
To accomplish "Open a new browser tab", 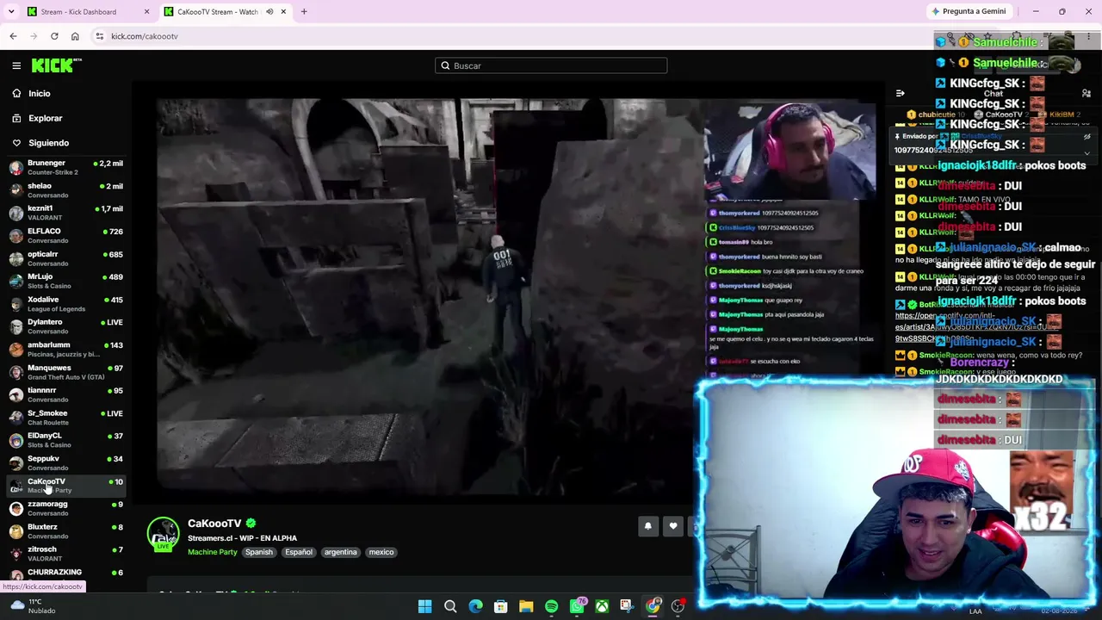I will 304,11.
